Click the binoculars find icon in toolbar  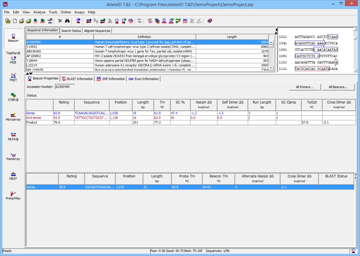(x=67, y=21)
